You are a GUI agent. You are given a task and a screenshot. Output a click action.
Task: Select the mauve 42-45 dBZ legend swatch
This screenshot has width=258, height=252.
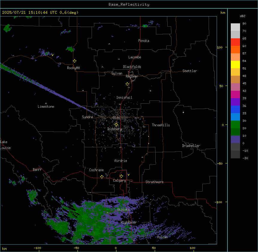(x=235, y=87)
